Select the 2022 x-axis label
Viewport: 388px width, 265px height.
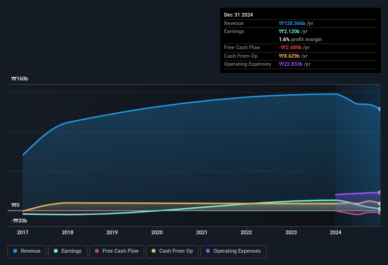(246, 232)
